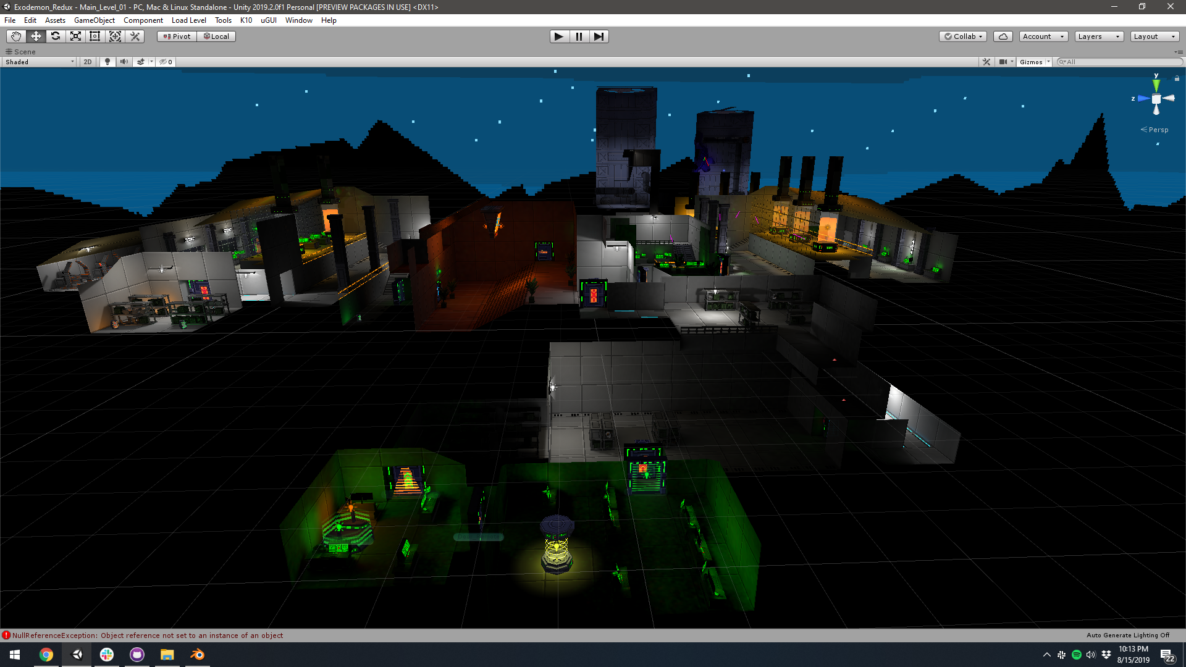Select the combined Transform tool
1186x667 pixels.
[115, 36]
